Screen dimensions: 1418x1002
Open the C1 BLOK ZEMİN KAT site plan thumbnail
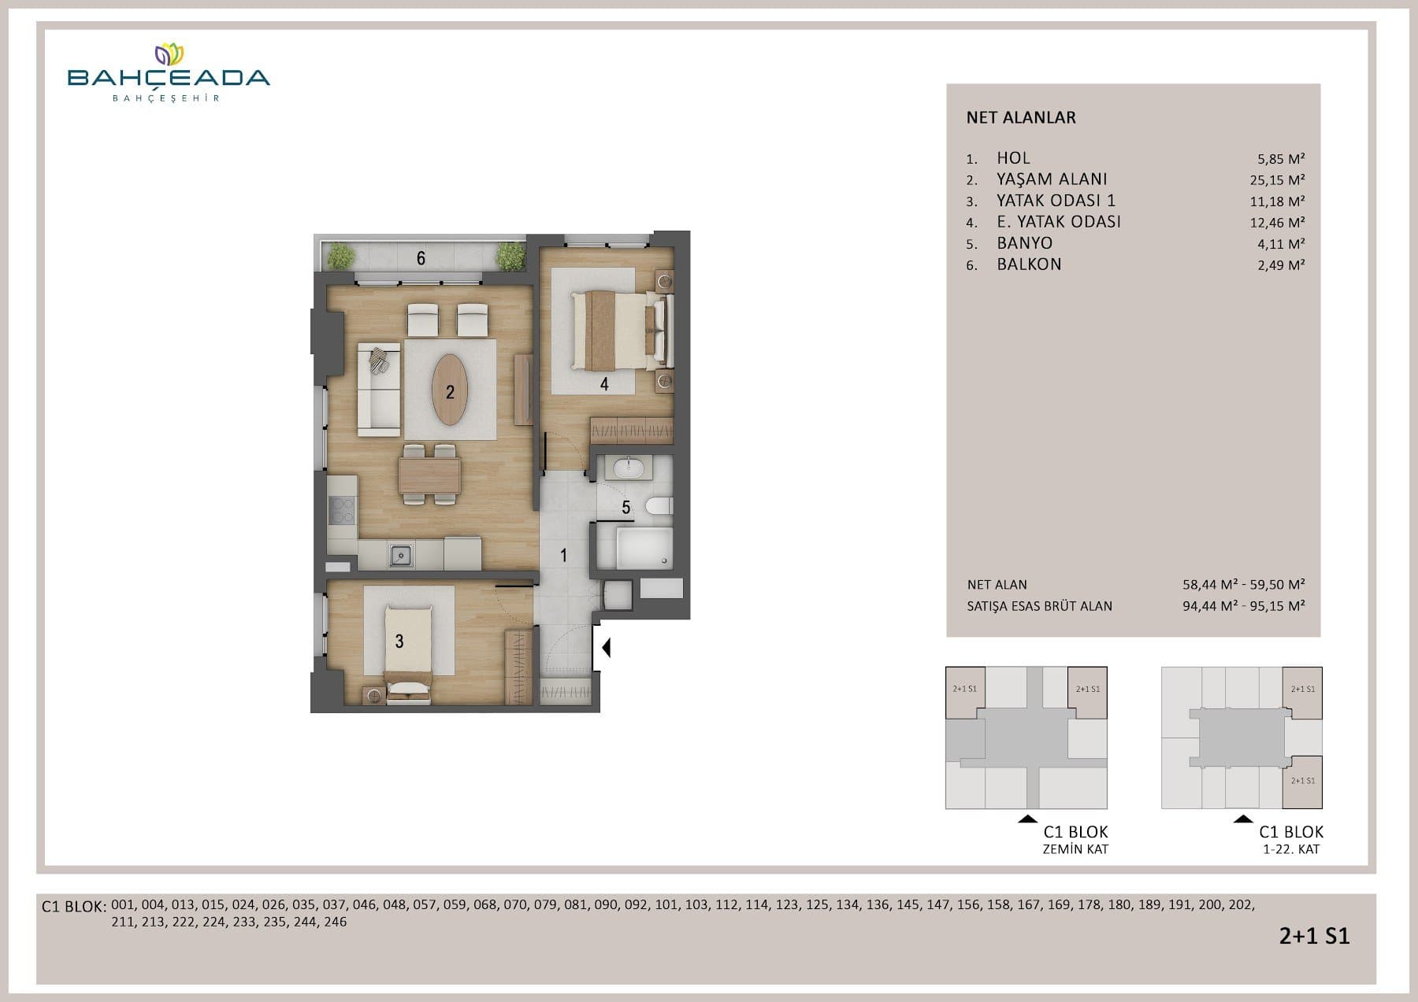[x=1026, y=738]
